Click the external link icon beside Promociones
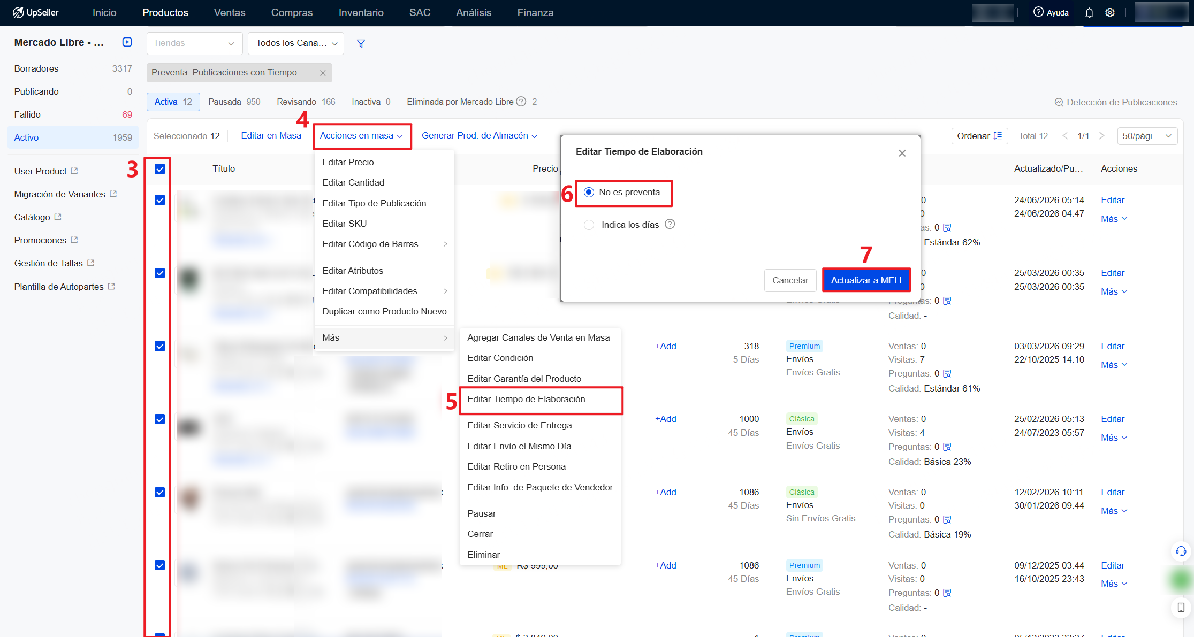The height and width of the screenshot is (637, 1194). (x=74, y=240)
